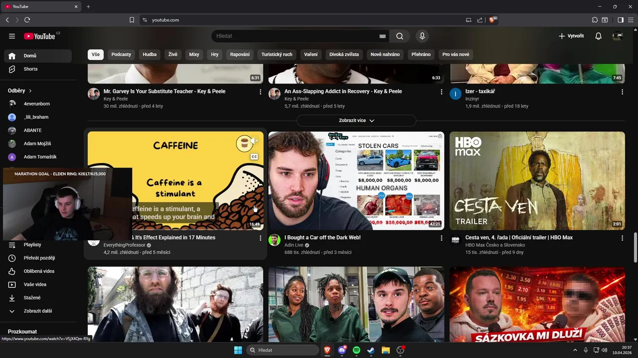Select the Turistický ruch chip
The image size is (638, 358).
click(277, 54)
